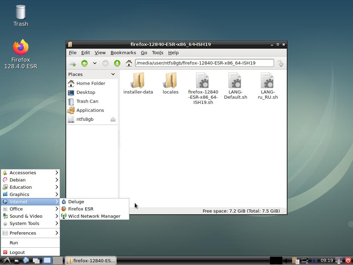Choose Run from the start menu

coord(30,243)
